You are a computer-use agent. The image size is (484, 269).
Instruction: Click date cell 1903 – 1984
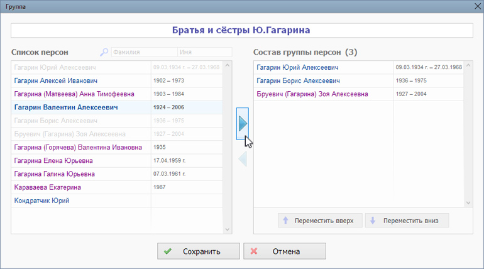(187, 94)
